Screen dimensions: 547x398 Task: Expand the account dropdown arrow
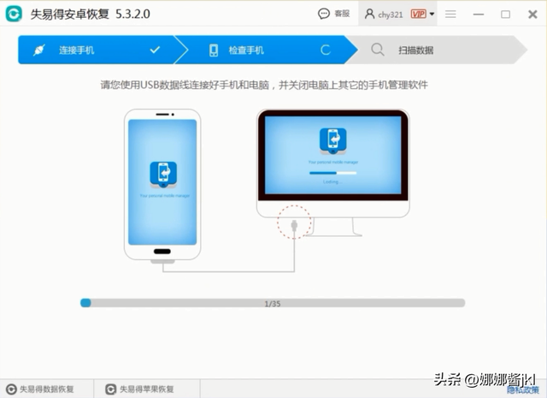[x=432, y=14]
